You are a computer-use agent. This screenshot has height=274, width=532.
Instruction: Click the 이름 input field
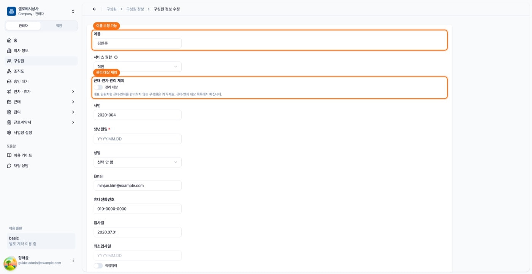pyautogui.click(x=138, y=43)
